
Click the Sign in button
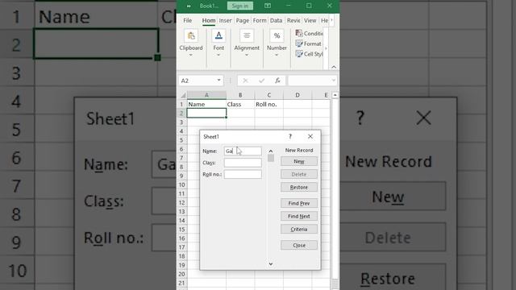click(240, 6)
